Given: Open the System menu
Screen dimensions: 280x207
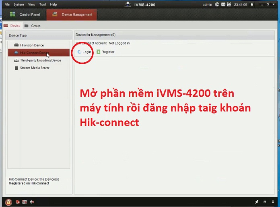Looking at the screenshot, I should click(x=19, y=4).
